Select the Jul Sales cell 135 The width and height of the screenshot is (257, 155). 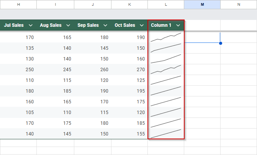pyautogui.click(x=18, y=48)
